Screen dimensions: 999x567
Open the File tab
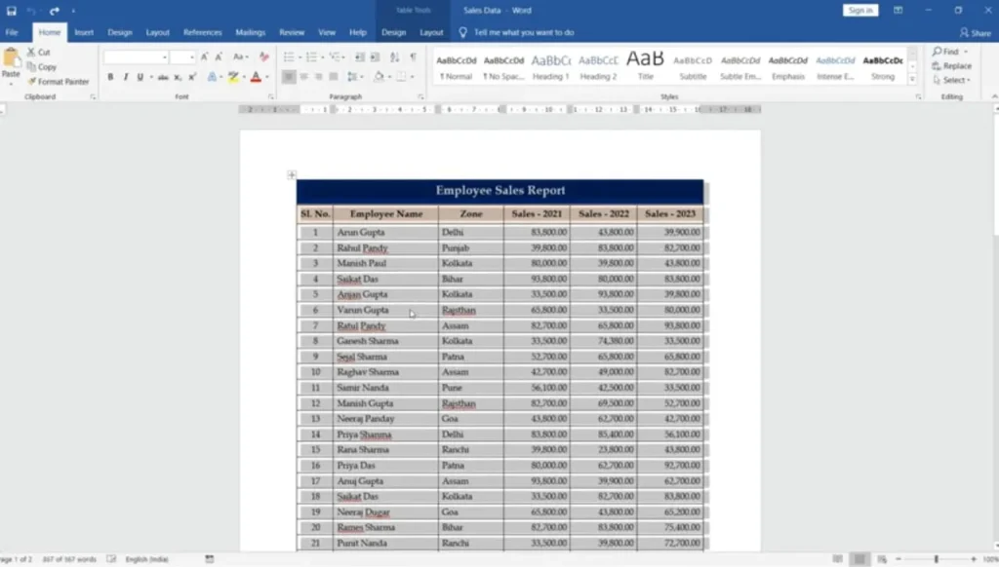12,32
